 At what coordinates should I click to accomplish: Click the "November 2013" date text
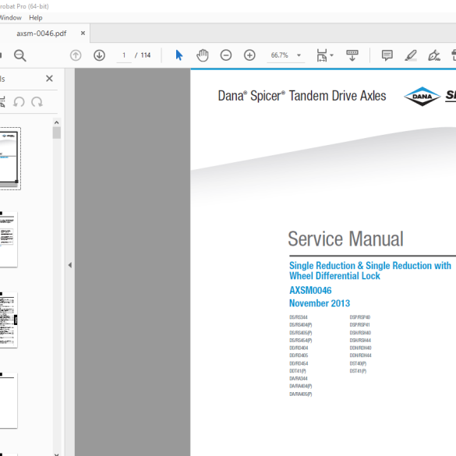coord(320,303)
